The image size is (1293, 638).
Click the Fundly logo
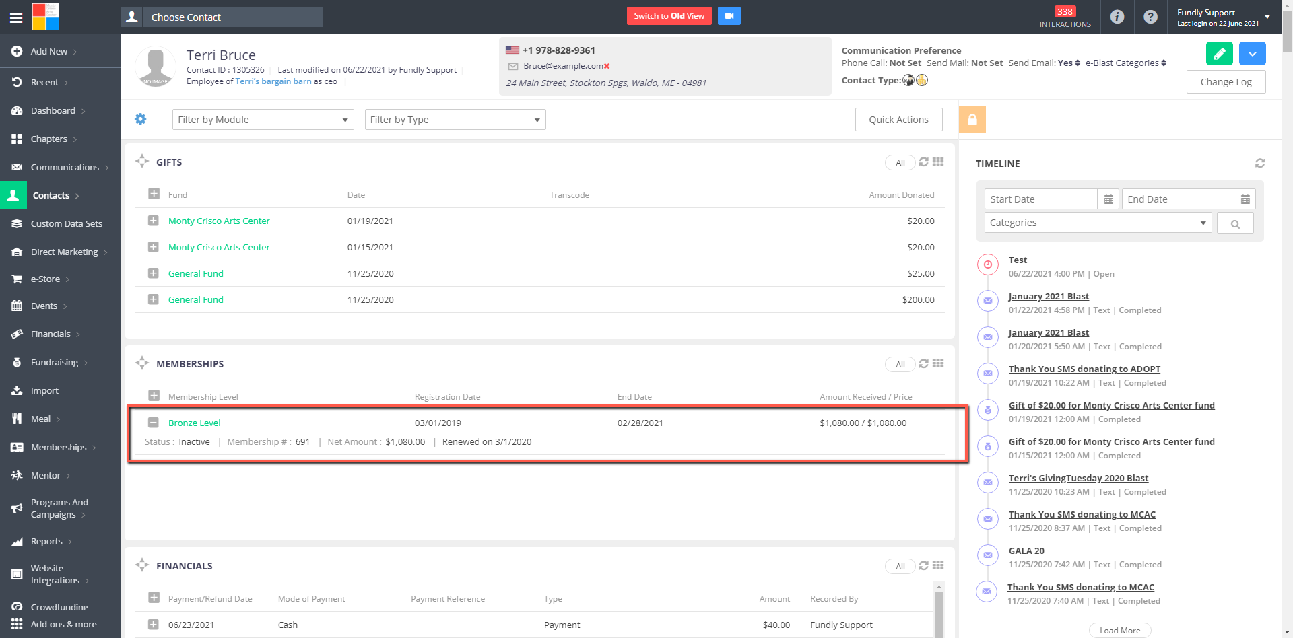46,17
